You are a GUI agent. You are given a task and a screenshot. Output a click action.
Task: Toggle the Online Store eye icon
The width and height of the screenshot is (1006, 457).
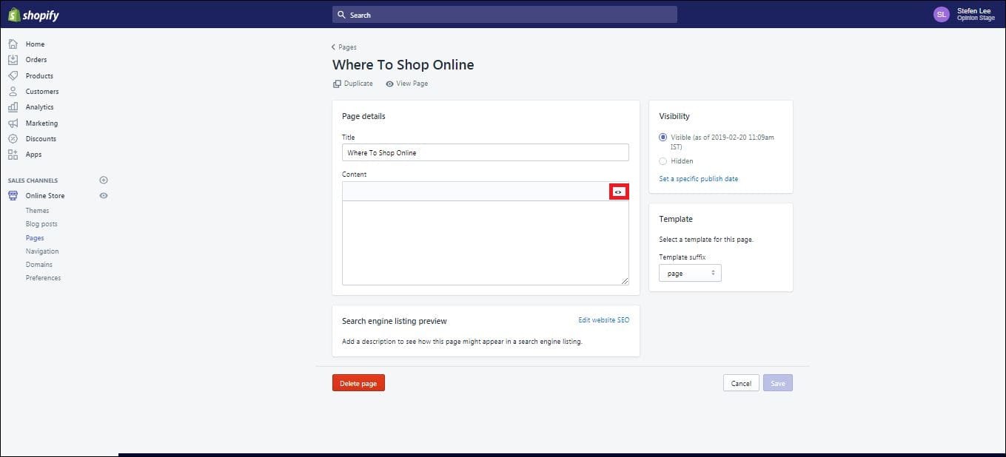(103, 195)
